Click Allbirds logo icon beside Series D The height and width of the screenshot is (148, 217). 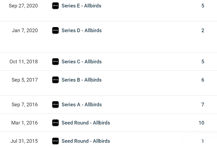[55, 31]
